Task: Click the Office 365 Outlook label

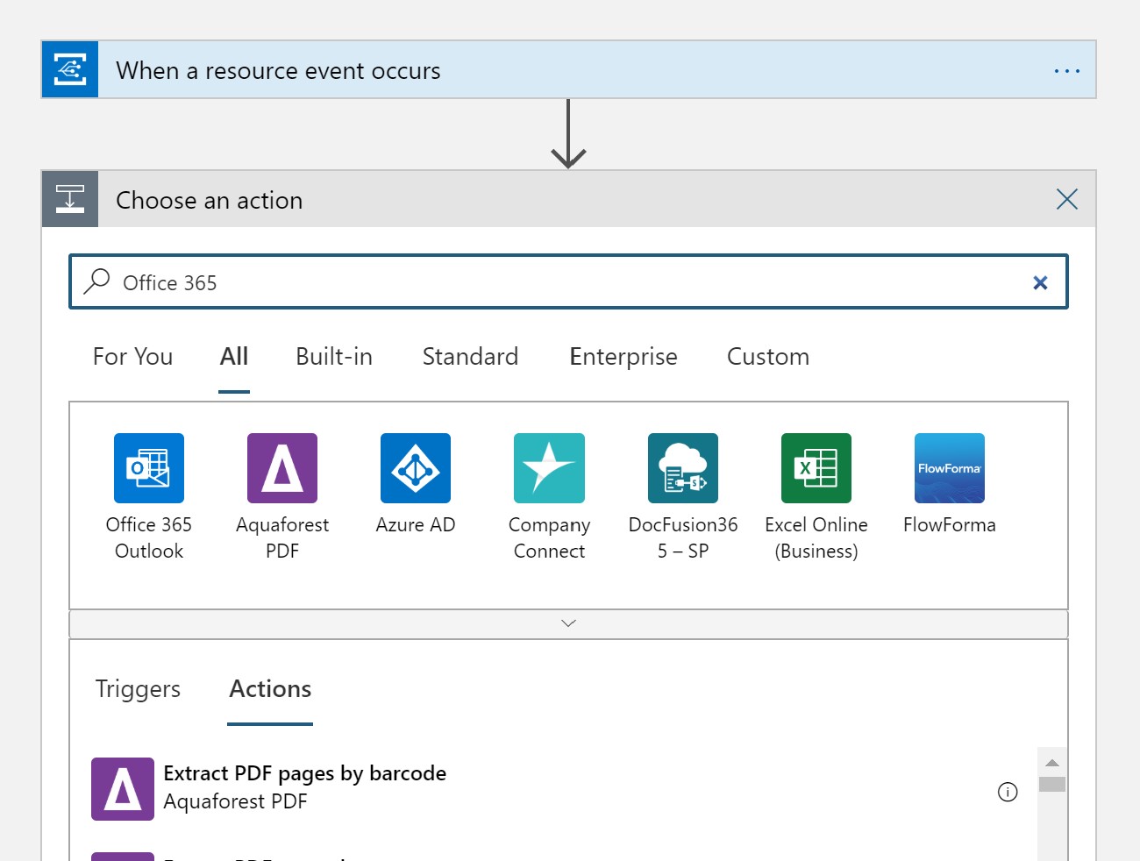Action: coord(149,537)
